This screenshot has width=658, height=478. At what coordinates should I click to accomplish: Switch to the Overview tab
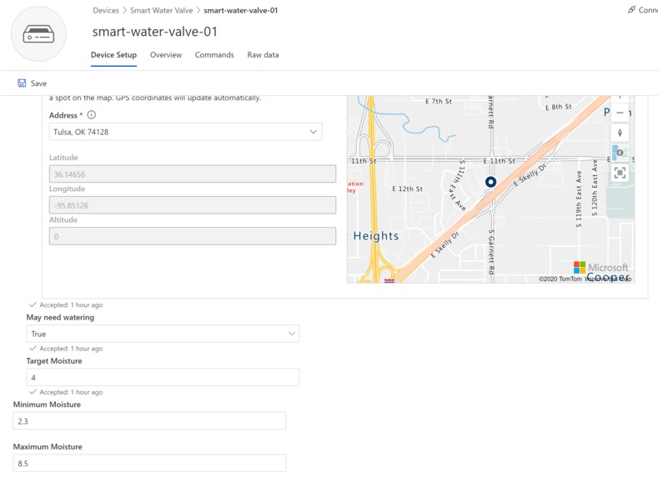tap(166, 55)
